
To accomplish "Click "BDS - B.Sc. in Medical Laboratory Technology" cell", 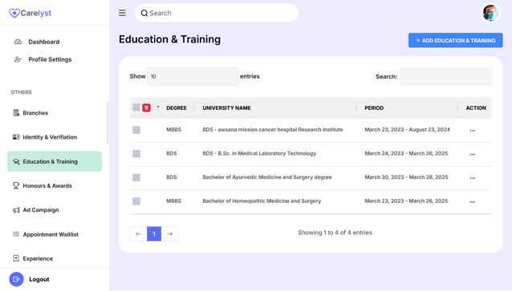I will (259, 153).
